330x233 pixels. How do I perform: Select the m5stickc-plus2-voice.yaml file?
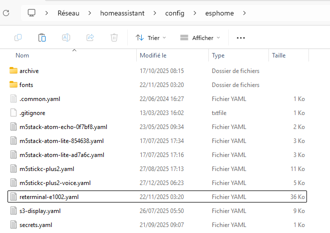tap(55, 183)
